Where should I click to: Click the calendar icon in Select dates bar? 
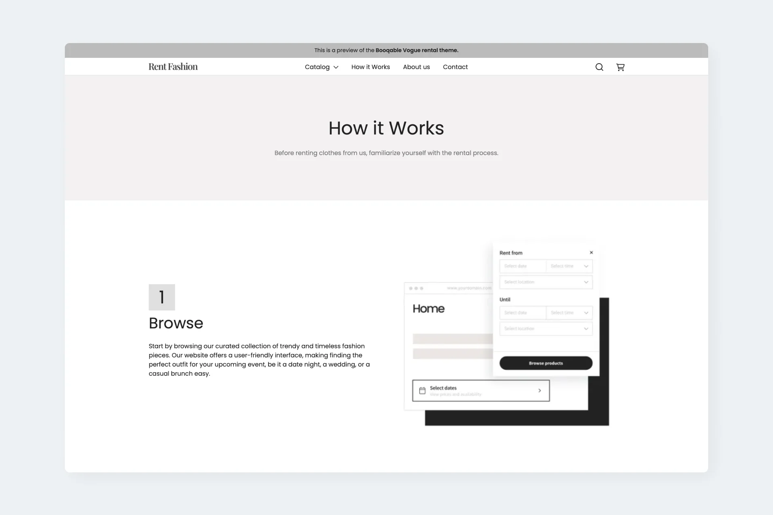coord(423,391)
